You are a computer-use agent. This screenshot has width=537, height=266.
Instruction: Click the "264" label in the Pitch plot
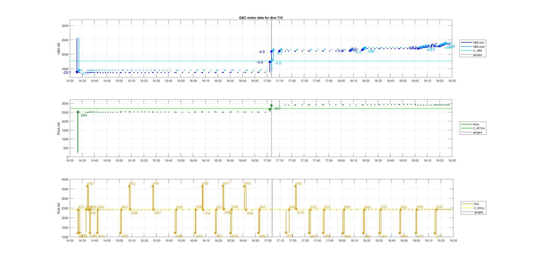84,115
